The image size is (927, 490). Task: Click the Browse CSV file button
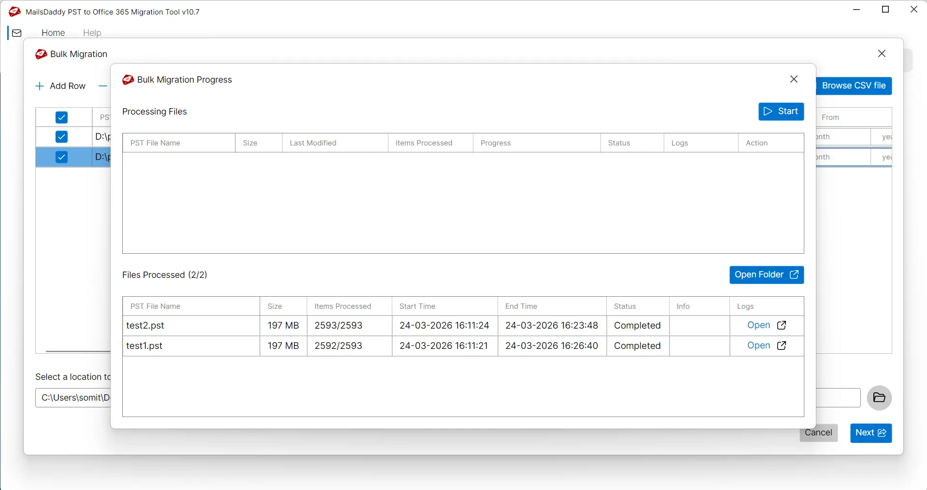[x=854, y=86]
